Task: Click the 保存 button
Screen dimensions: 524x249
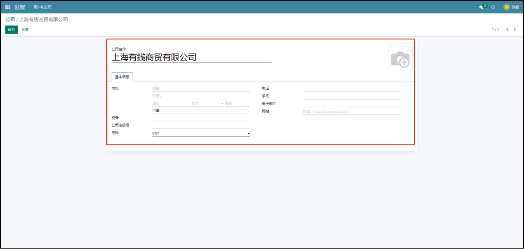Action: [12, 30]
